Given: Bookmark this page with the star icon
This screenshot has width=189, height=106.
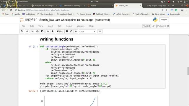Looking at the screenshot, I should tap(167, 10).
